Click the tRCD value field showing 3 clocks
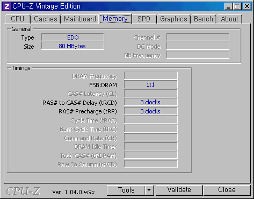The height and width of the screenshot is (199, 254). pyautogui.click(x=151, y=102)
